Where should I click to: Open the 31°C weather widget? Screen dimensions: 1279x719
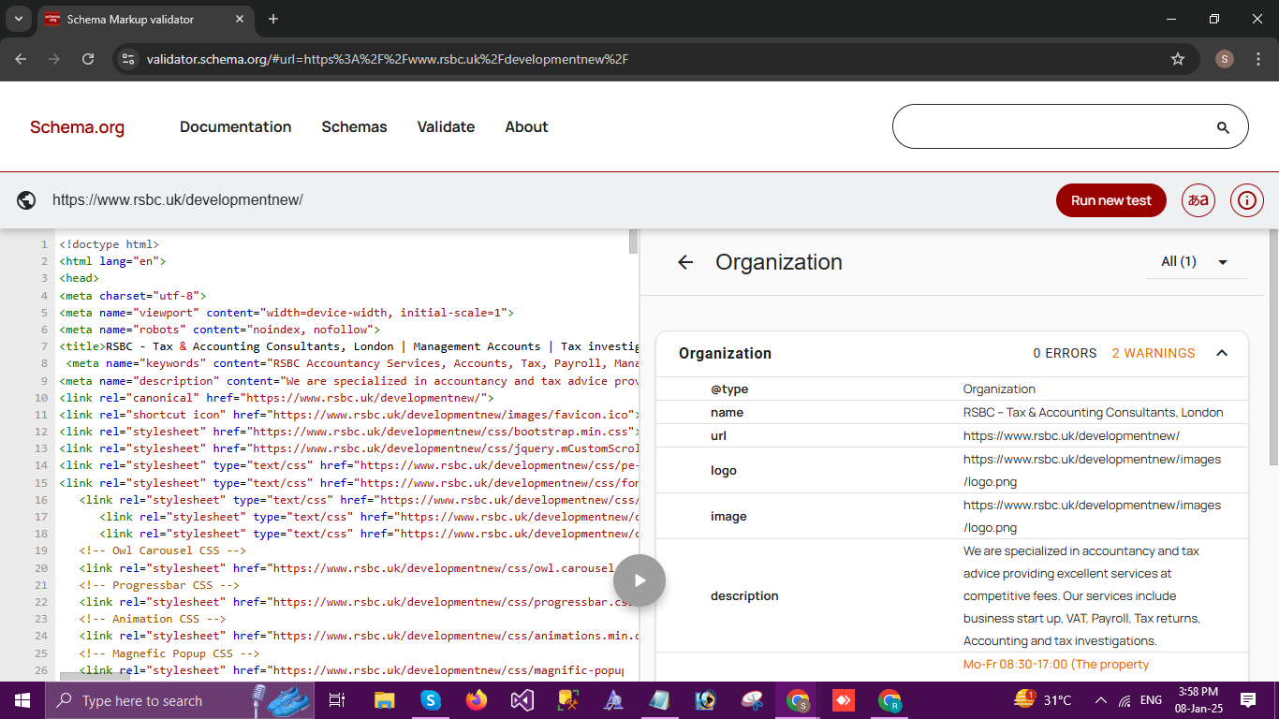(x=1044, y=700)
